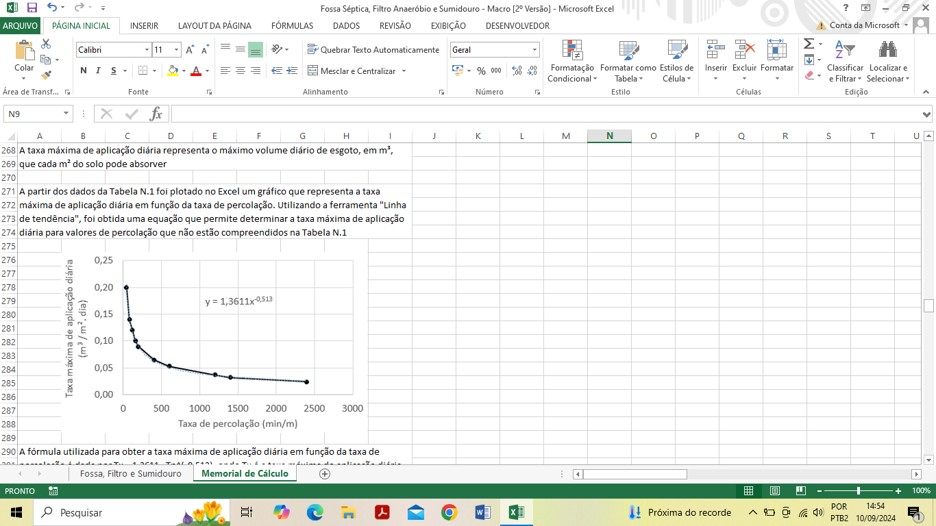Toggle Italic formatting (I)
This screenshot has height=526, width=936.
click(98, 71)
